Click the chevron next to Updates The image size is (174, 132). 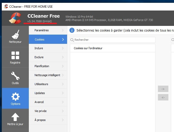click(x=63, y=93)
